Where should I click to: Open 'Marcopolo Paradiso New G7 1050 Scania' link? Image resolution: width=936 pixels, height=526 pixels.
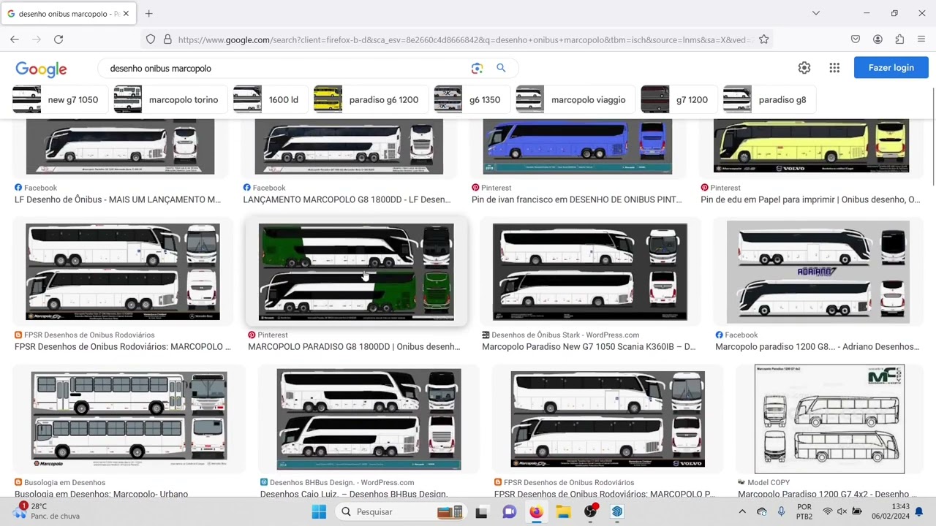pos(589,347)
